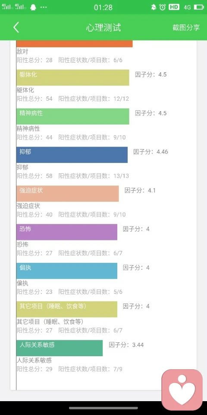Select the blue 抑郁 bar
The width and height of the screenshot is (207, 415).
[x=72, y=155]
